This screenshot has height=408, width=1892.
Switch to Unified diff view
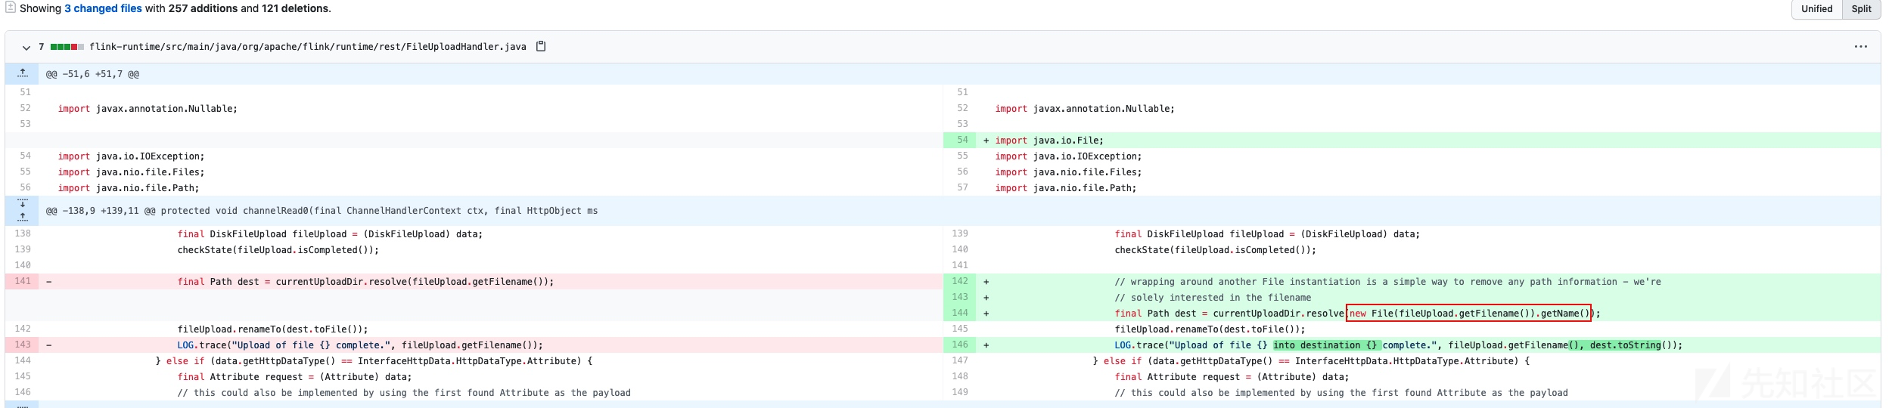pyautogui.click(x=1816, y=9)
